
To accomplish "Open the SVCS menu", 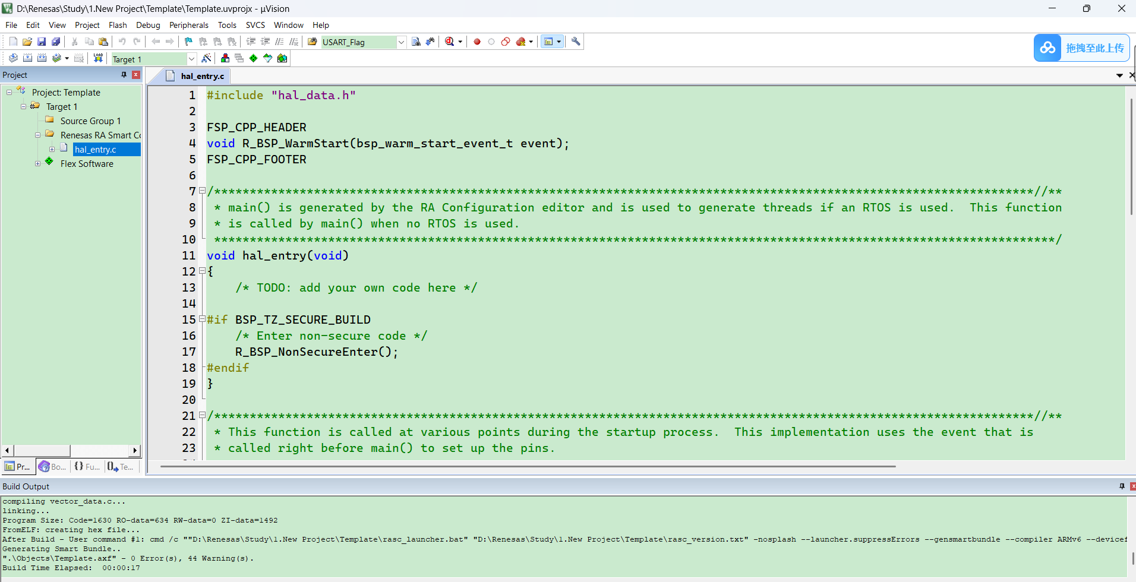I will (255, 25).
